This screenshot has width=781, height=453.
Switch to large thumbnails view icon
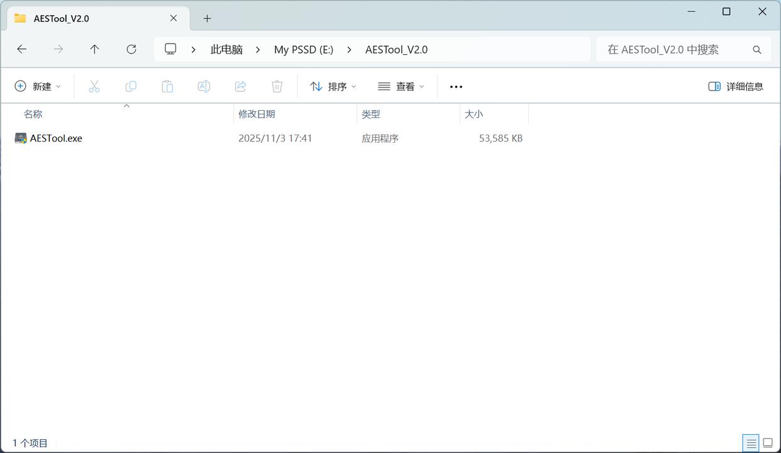coord(768,443)
